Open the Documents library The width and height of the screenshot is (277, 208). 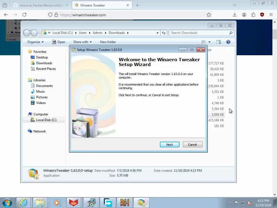(x=44, y=86)
